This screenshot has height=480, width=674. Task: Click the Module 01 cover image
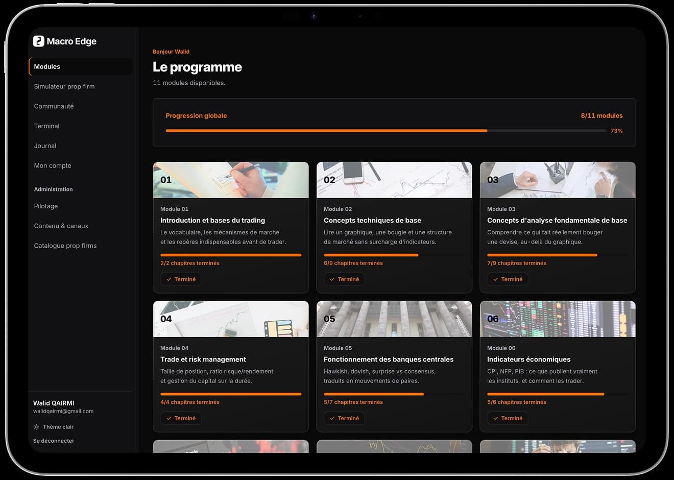point(231,180)
